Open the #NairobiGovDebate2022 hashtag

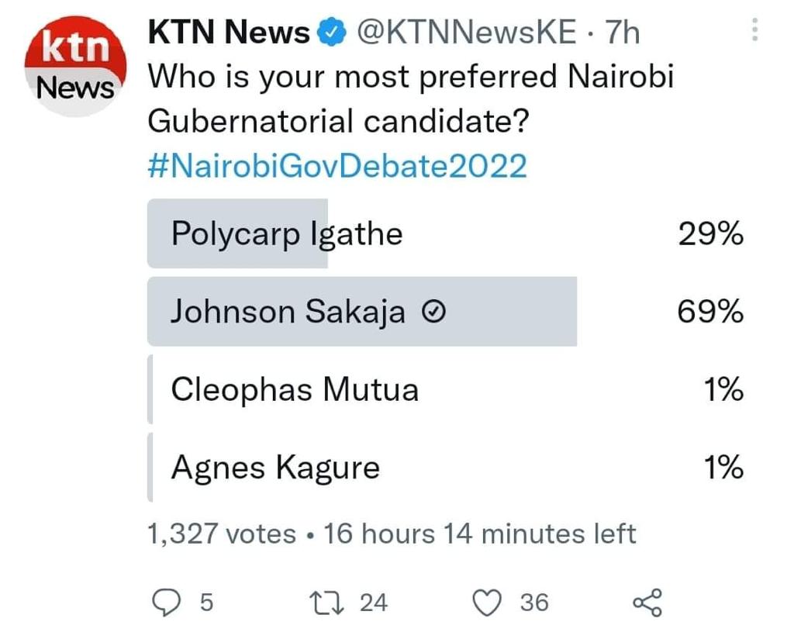(337, 166)
